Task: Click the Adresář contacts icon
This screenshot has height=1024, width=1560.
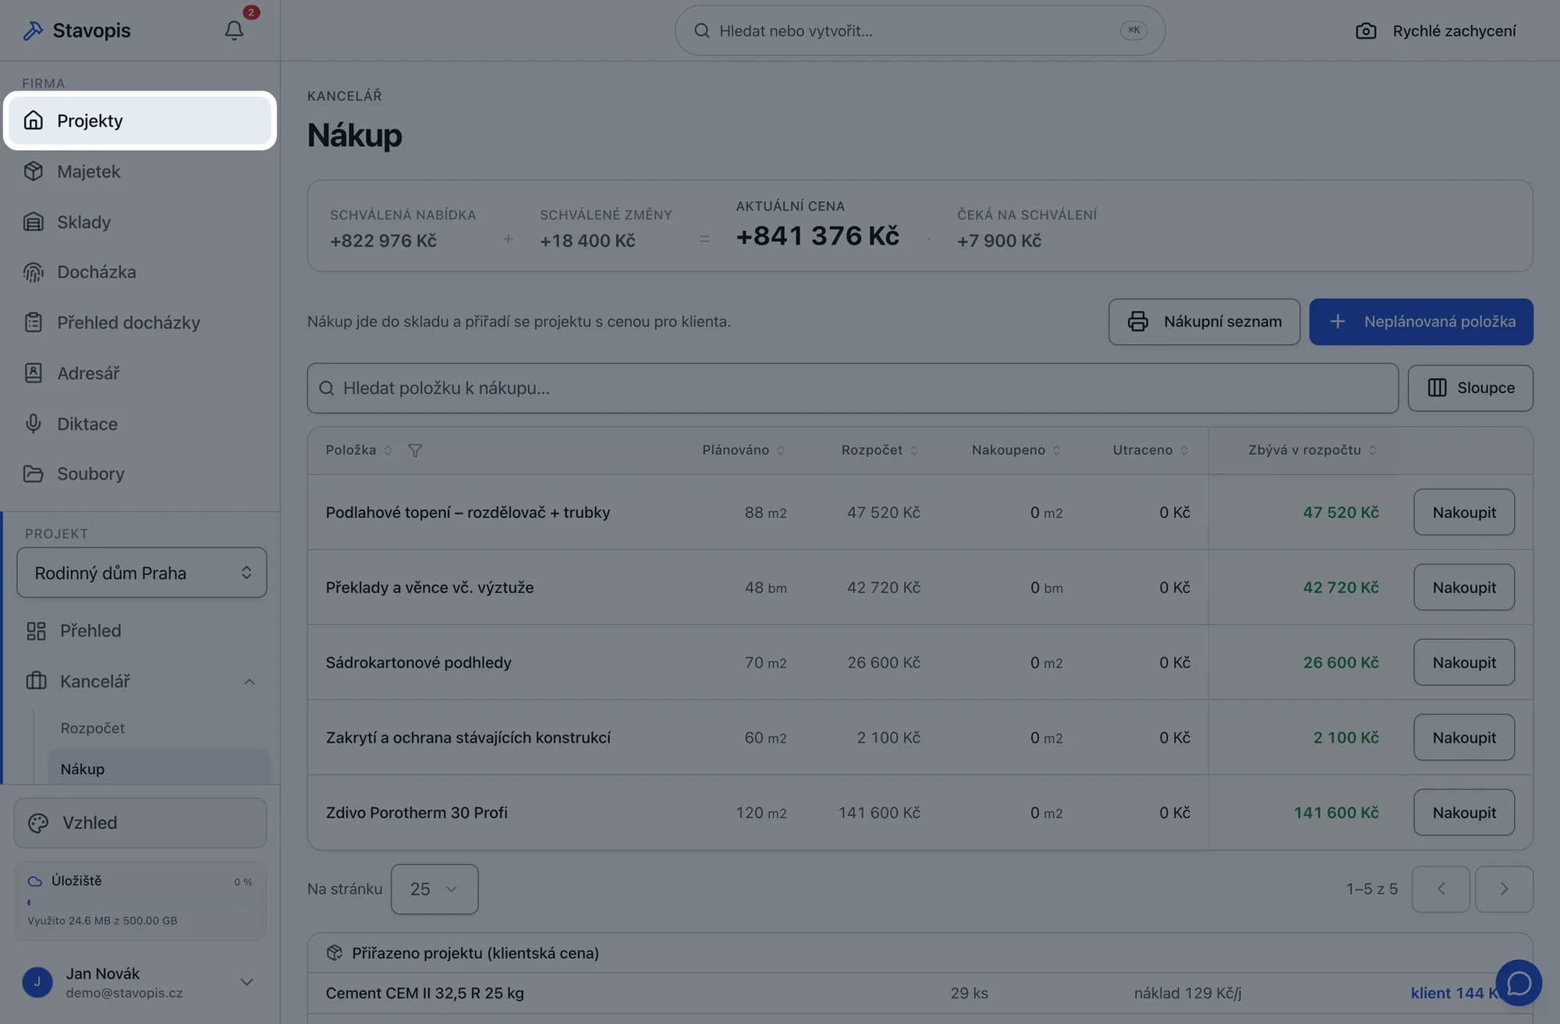Action: 33,374
